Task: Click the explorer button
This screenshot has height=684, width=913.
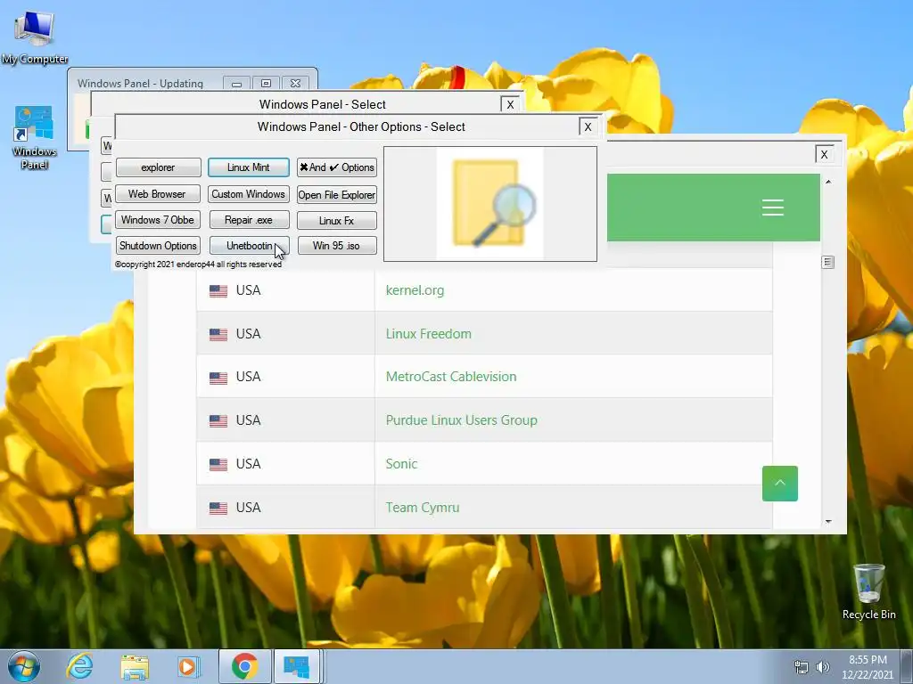Action: pos(158,167)
